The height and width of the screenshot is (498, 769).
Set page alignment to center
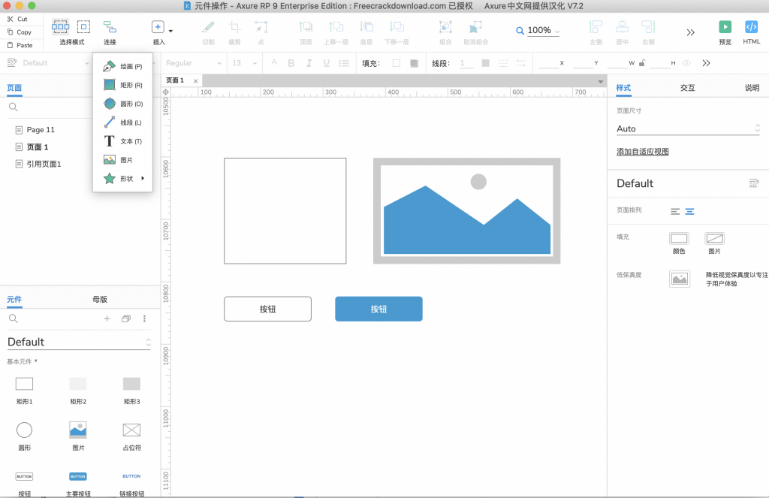(689, 212)
